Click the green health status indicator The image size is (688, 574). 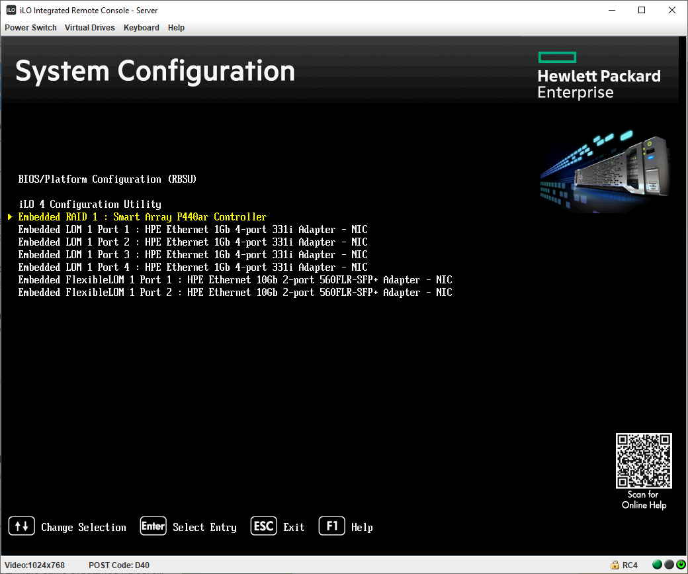[x=658, y=565]
